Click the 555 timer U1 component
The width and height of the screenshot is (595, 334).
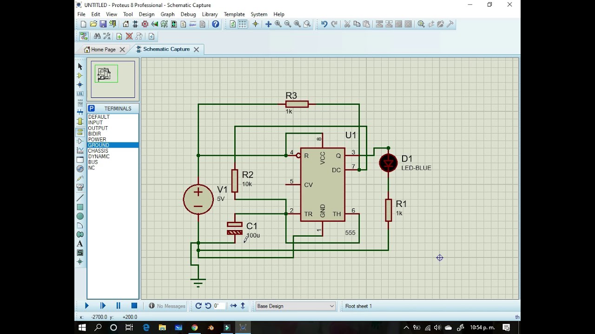[x=323, y=185]
